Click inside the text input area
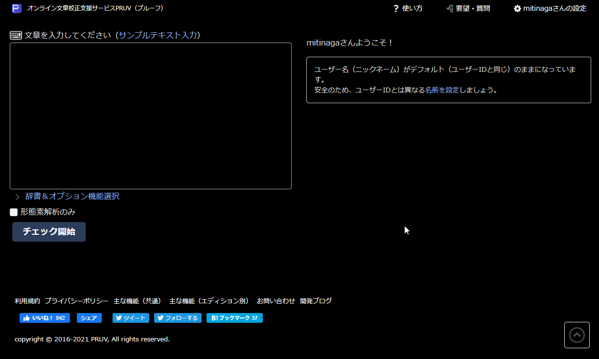599x359 pixels. (x=150, y=116)
